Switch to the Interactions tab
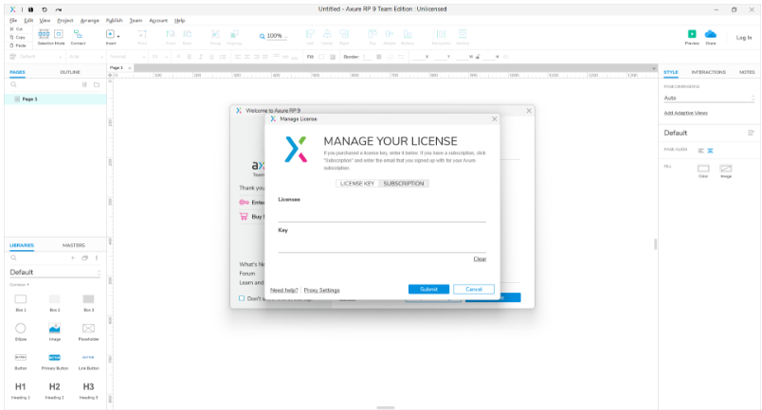This screenshot has height=410, width=762. pyautogui.click(x=709, y=72)
